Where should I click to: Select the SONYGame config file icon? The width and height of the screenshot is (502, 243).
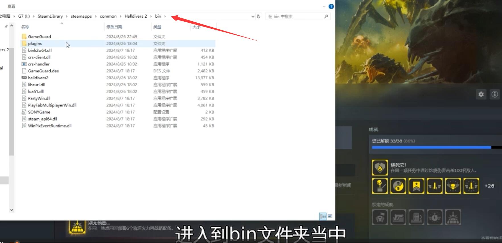click(x=24, y=112)
